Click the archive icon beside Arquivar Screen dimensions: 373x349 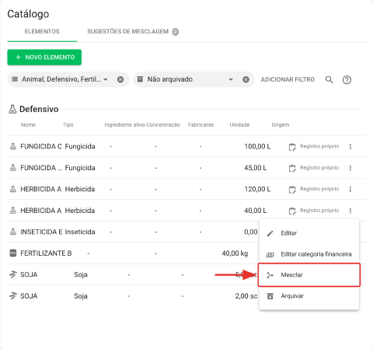[270, 296]
